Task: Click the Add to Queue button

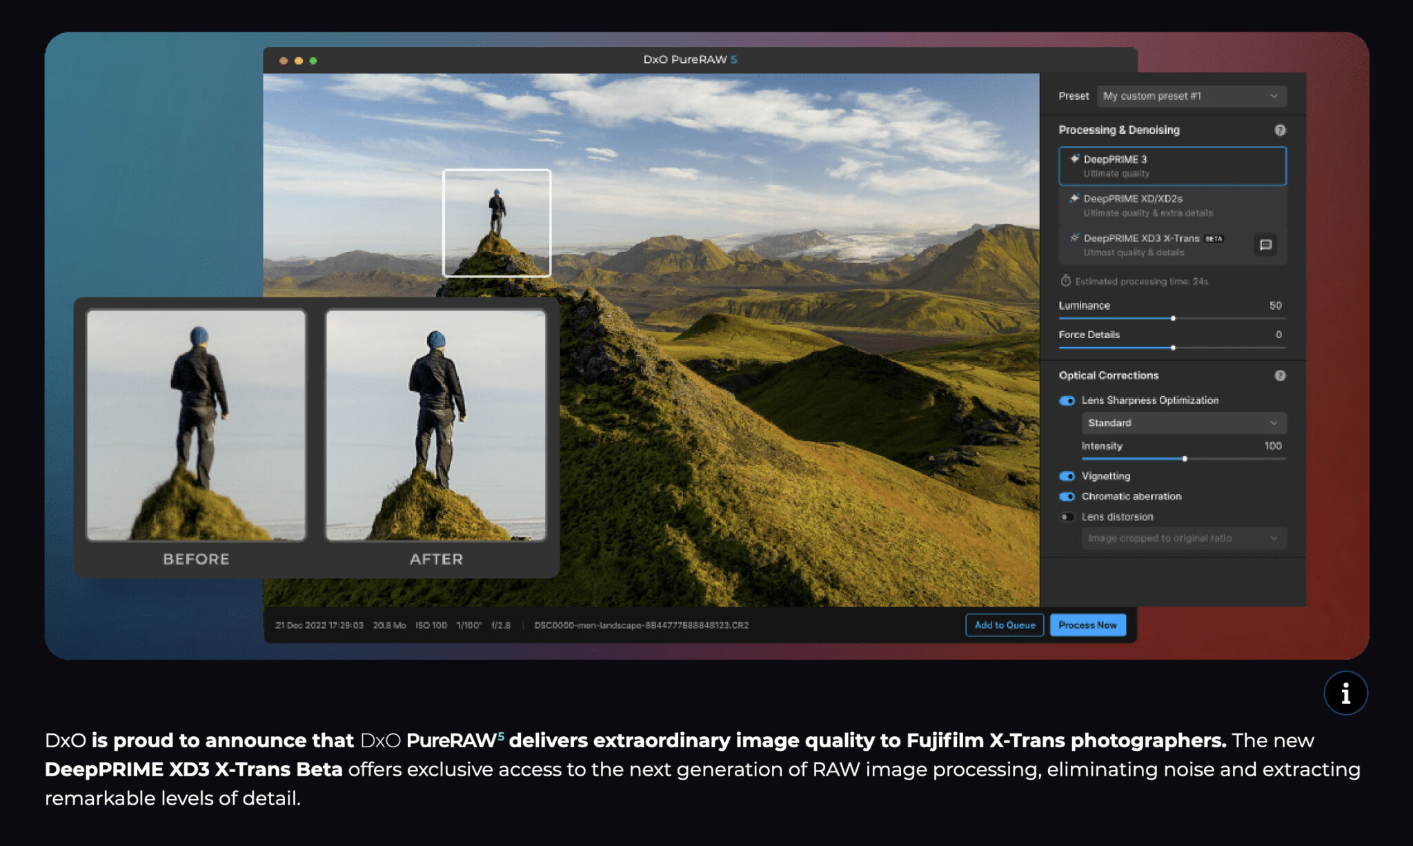Action: tap(1004, 624)
